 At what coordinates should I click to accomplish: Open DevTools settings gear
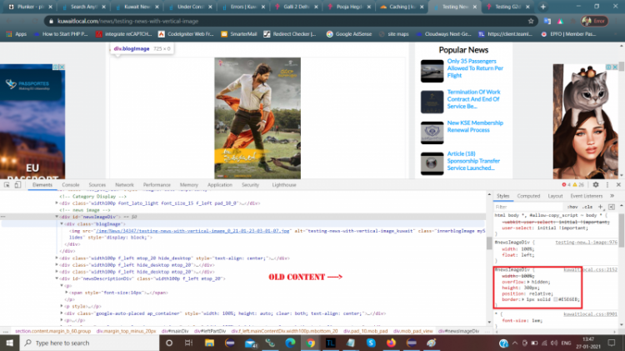pos(596,185)
